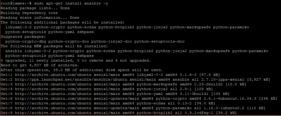Viewport: 281px width, 116px height.
Task: Click the Get:7 python-ecdsa URL
Action: [53, 103]
